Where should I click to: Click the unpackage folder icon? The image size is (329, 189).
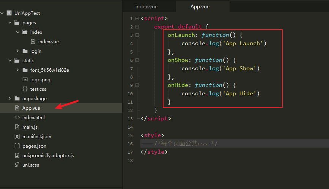click(x=17, y=98)
